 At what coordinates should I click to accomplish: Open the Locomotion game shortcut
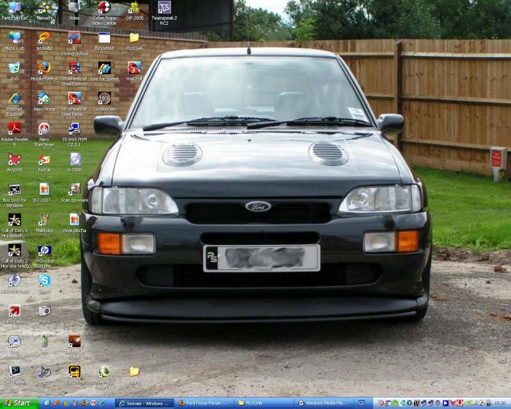pyautogui.click(x=104, y=98)
